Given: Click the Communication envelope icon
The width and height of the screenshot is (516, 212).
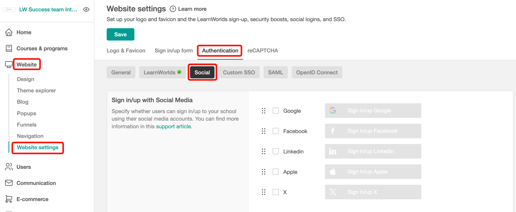Looking at the screenshot, I should click(9, 183).
